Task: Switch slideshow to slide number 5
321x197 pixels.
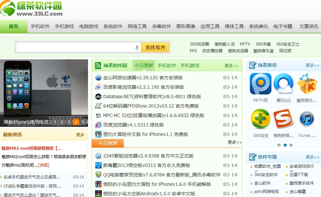Action: click(x=83, y=122)
